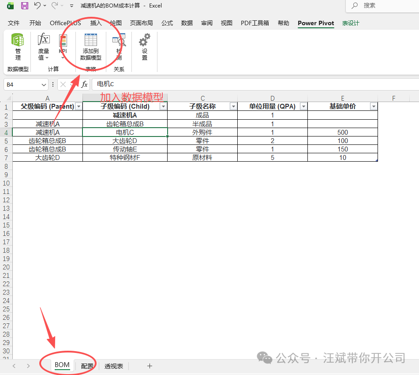The image size is (419, 375).
Task: Expand the Name Box dropdown arrow
Action: click(44, 84)
